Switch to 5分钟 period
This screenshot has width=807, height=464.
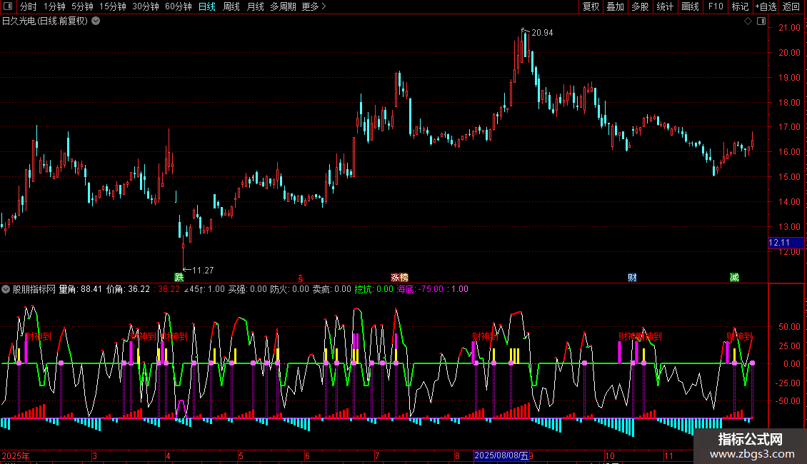(x=82, y=6)
